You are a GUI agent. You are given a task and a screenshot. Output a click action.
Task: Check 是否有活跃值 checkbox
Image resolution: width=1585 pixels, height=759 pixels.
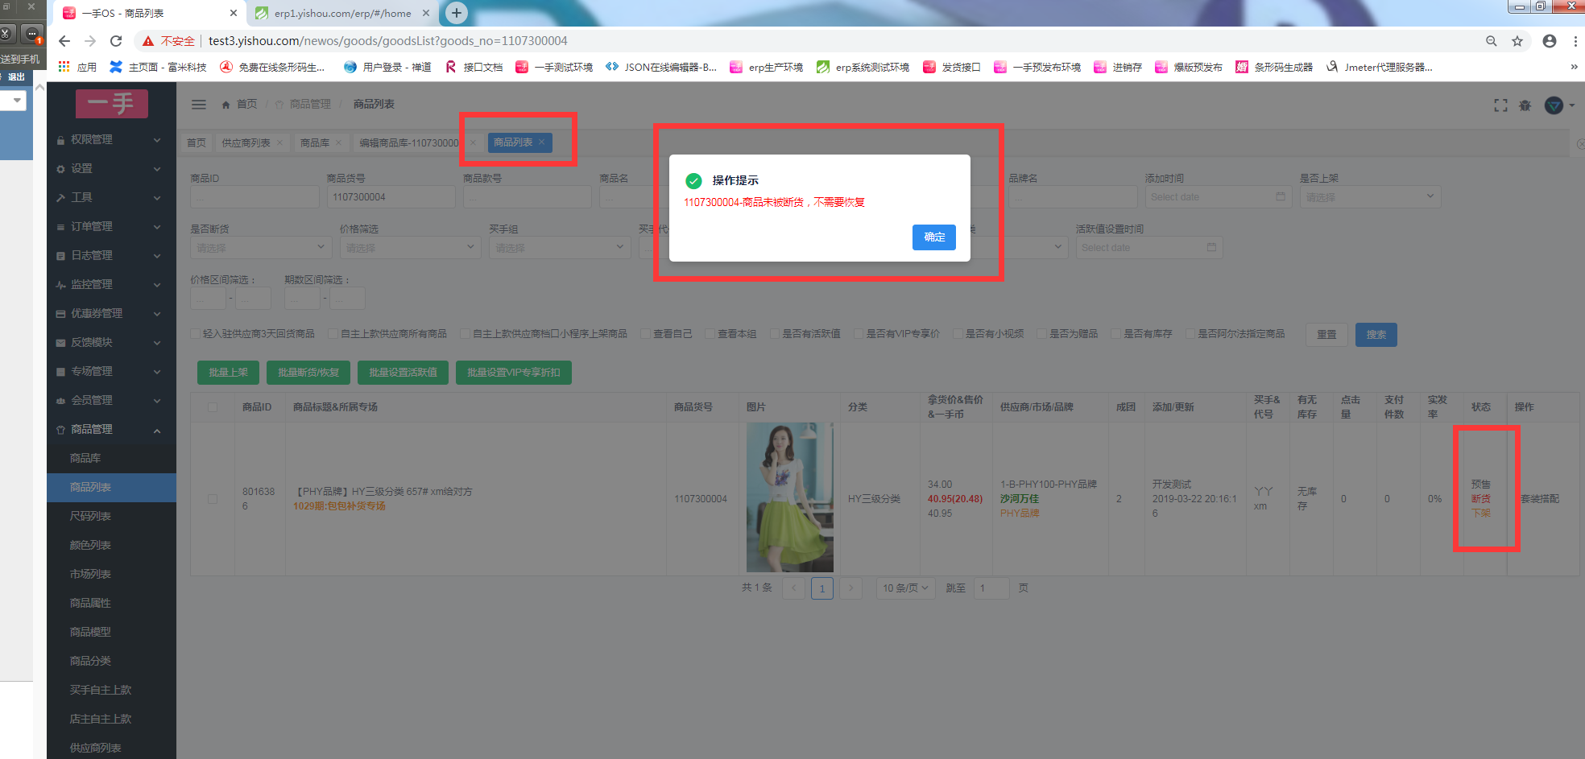pyautogui.click(x=774, y=334)
